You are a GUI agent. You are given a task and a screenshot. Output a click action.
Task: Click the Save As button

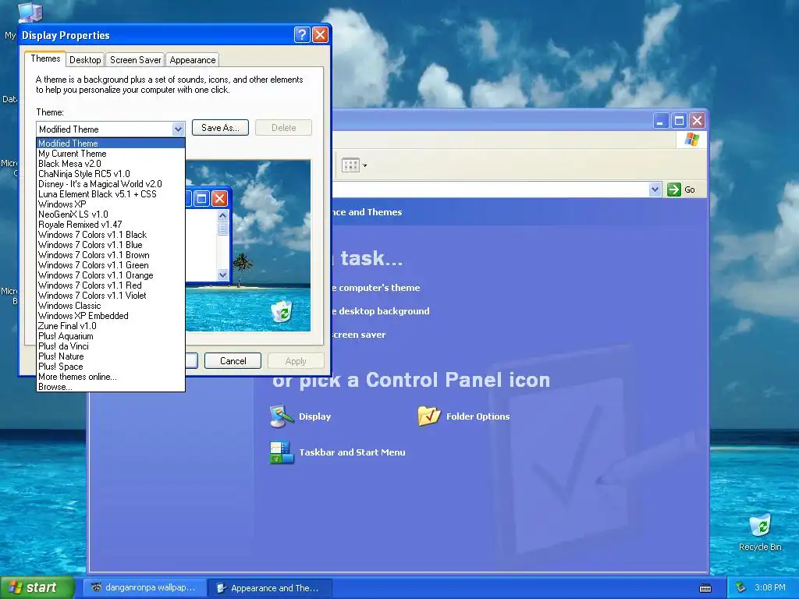coord(220,128)
